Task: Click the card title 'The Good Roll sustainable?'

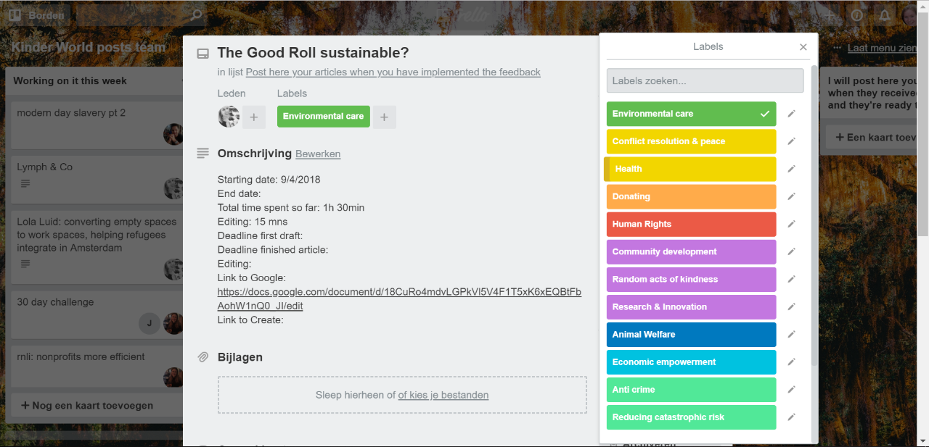Action: (314, 53)
